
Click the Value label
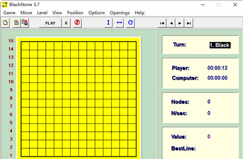tap(178, 137)
